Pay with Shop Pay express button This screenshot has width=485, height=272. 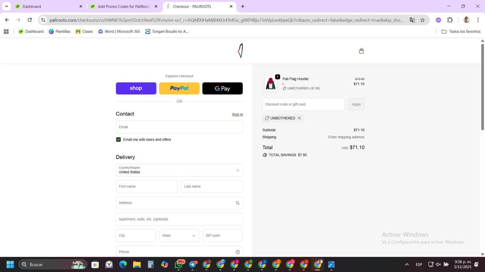tap(136, 88)
